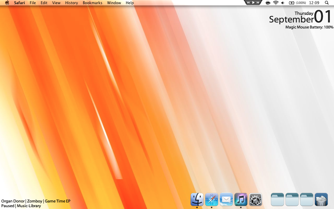Open the Mail envelope icon in dock

point(226,200)
